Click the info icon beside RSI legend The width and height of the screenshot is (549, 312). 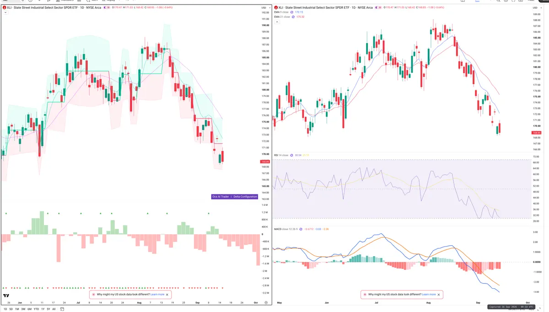[292, 155]
